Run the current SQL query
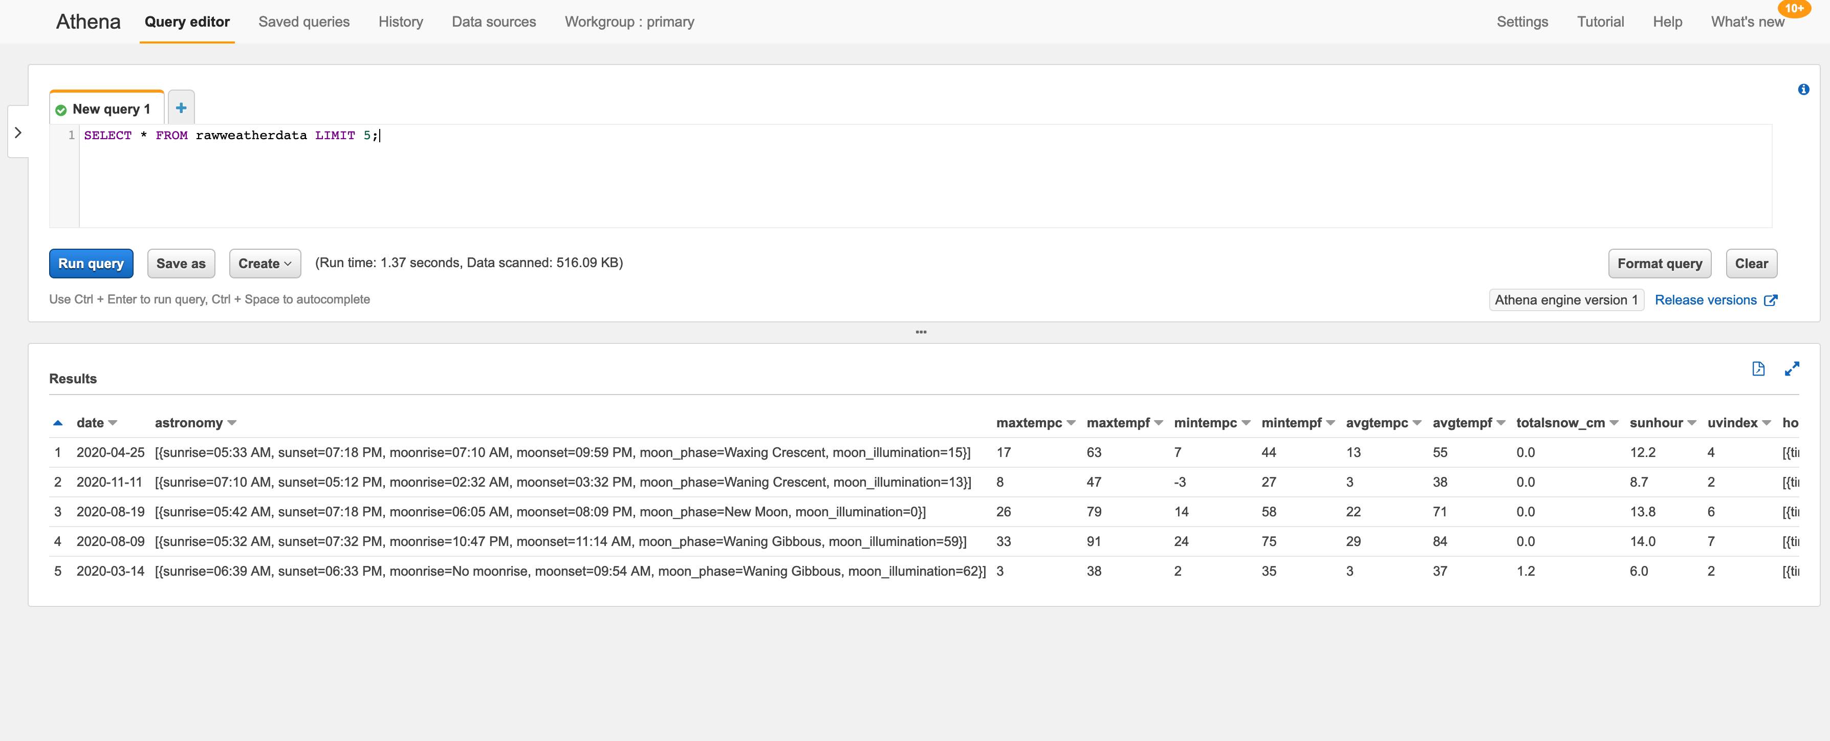This screenshot has height=741, width=1830. point(91,263)
